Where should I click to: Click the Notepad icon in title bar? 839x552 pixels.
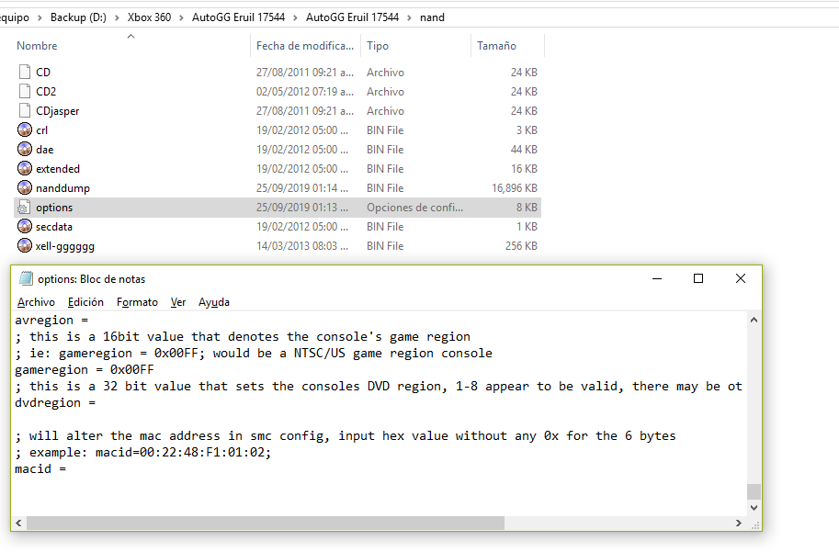point(26,278)
